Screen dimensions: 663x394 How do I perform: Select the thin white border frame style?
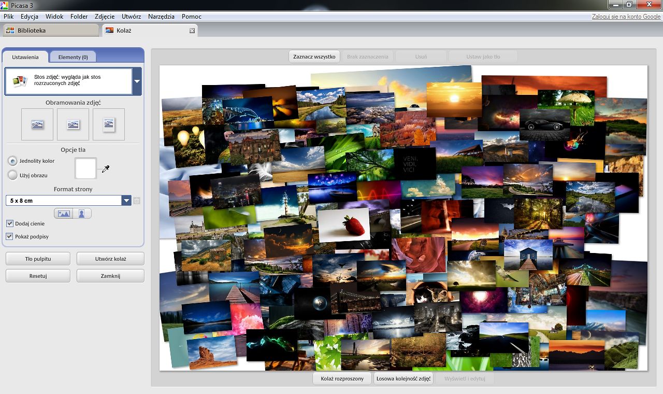tap(73, 124)
